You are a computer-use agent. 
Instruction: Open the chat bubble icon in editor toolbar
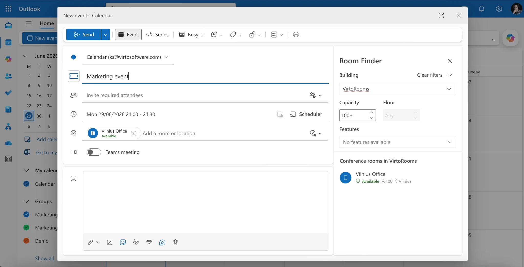[x=162, y=242]
